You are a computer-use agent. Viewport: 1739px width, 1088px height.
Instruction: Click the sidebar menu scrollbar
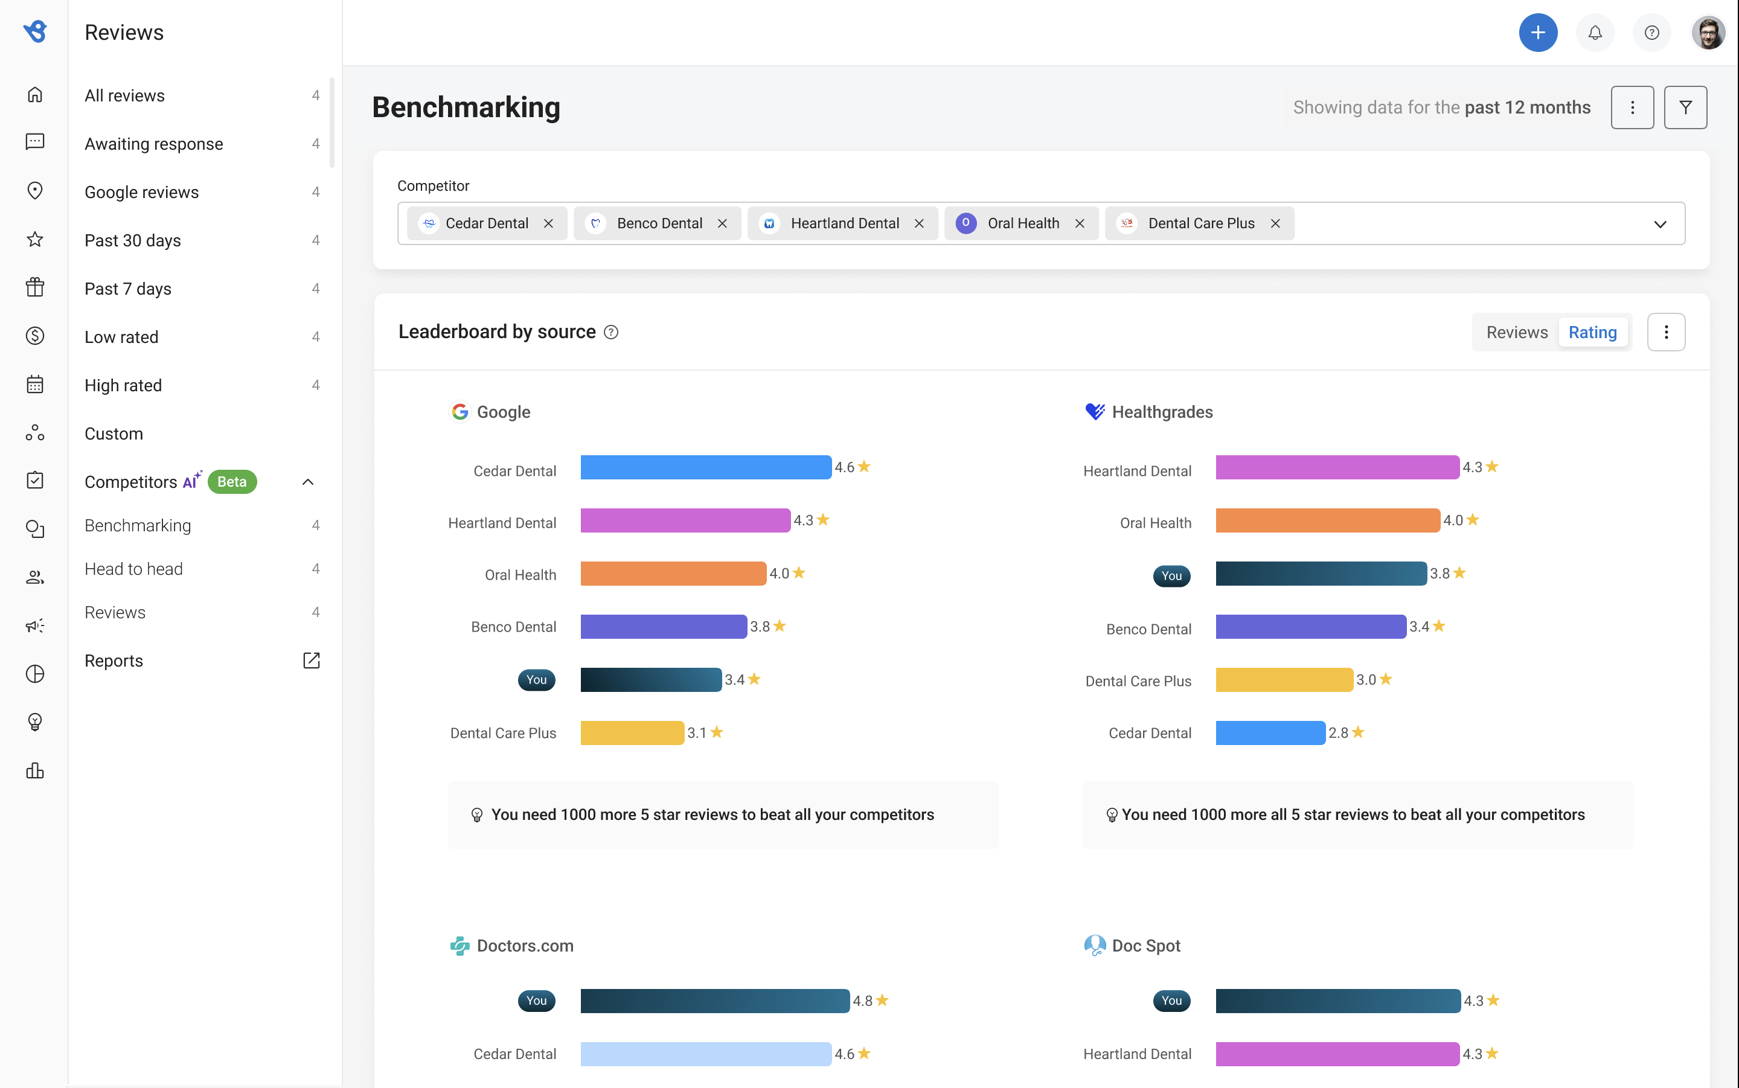[331, 123]
